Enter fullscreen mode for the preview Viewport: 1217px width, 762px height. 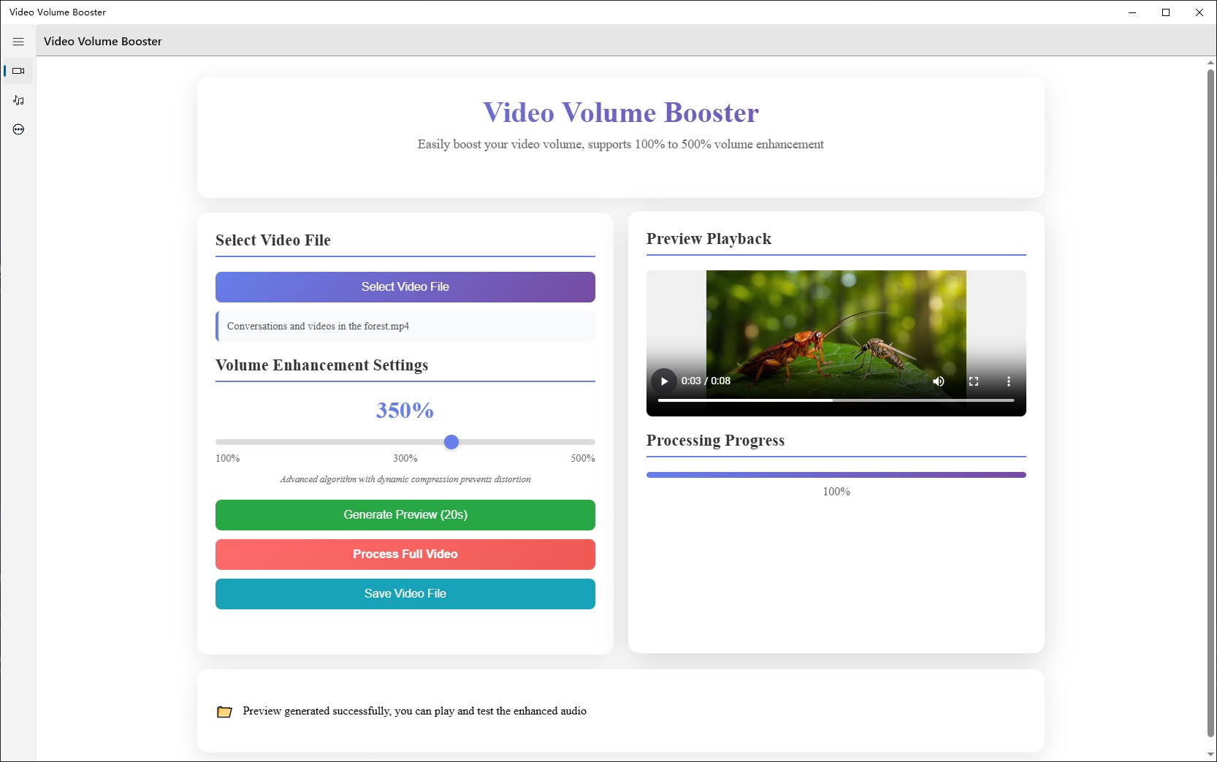pyautogui.click(x=974, y=381)
